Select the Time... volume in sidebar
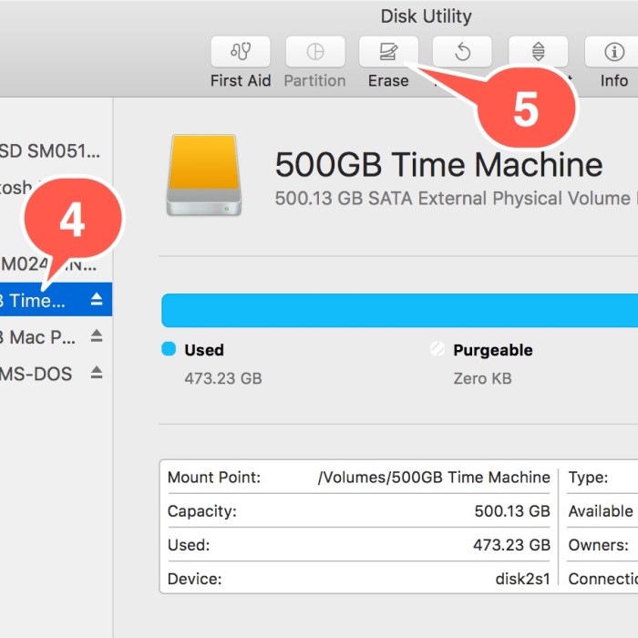Image resolution: width=638 pixels, height=638 pixels. coord(56,300)
